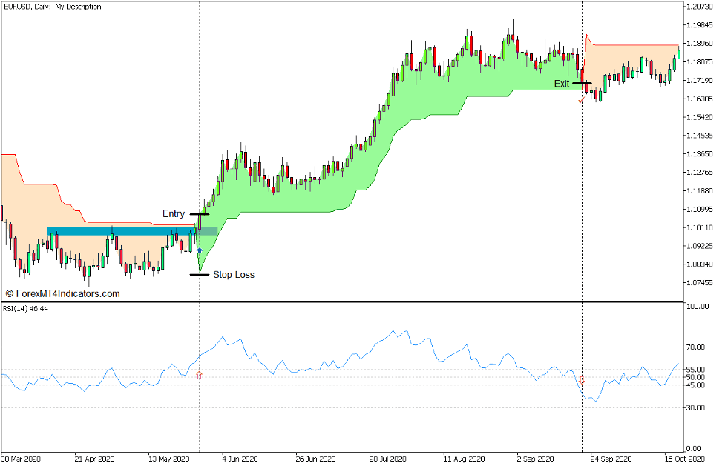Click the black Entry level marker line
This screenshot has height=466, width=725.
pos(199,214)
